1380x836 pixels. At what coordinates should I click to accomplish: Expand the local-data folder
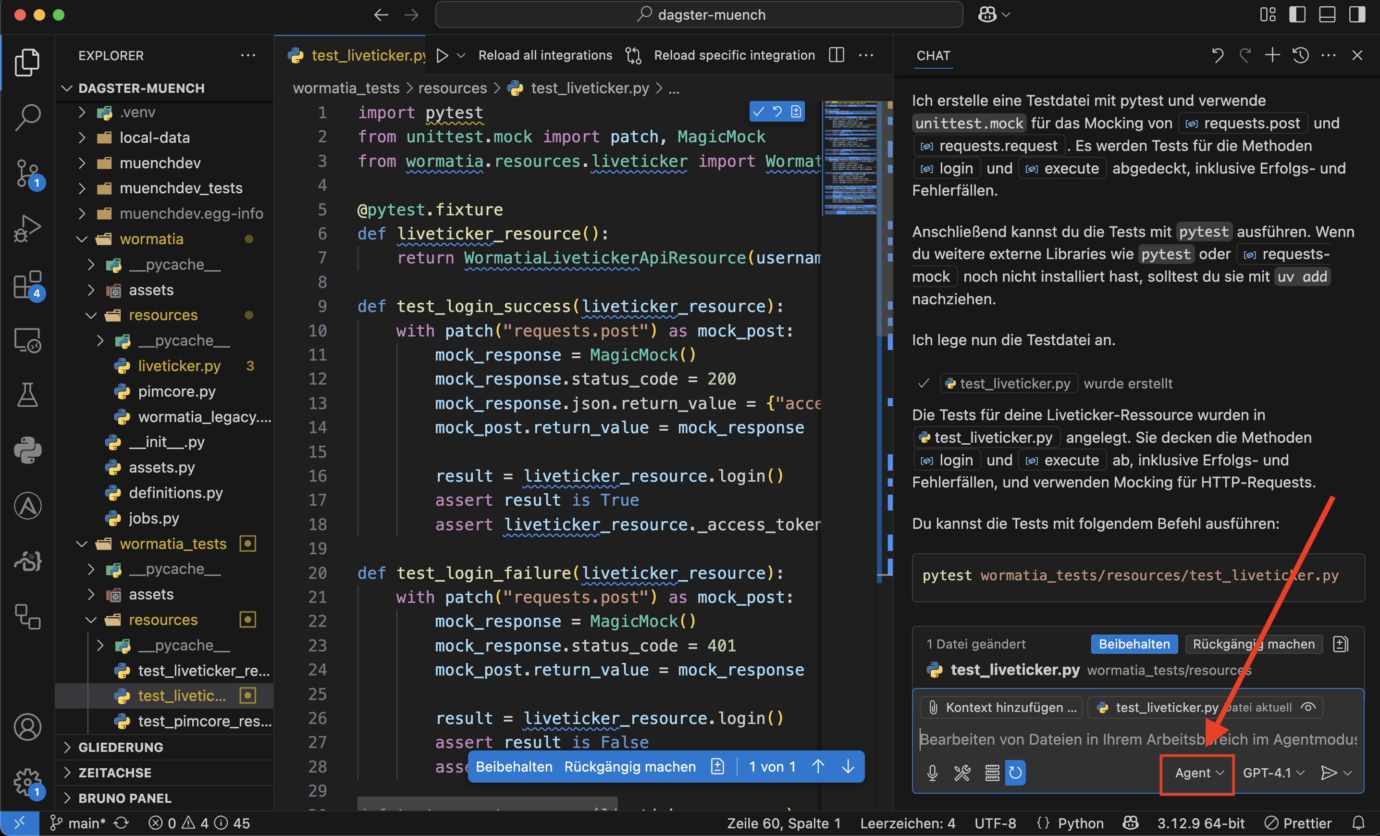tap(82, 137)
